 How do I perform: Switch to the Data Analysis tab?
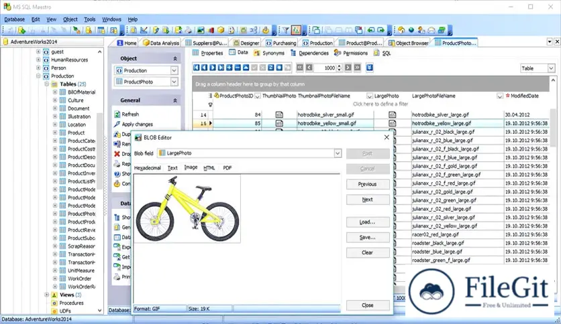(161, 43)
